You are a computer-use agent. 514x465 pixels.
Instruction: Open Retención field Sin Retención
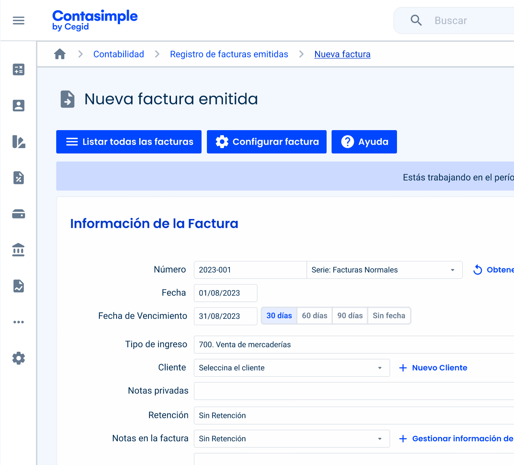[x=354, y=415]
